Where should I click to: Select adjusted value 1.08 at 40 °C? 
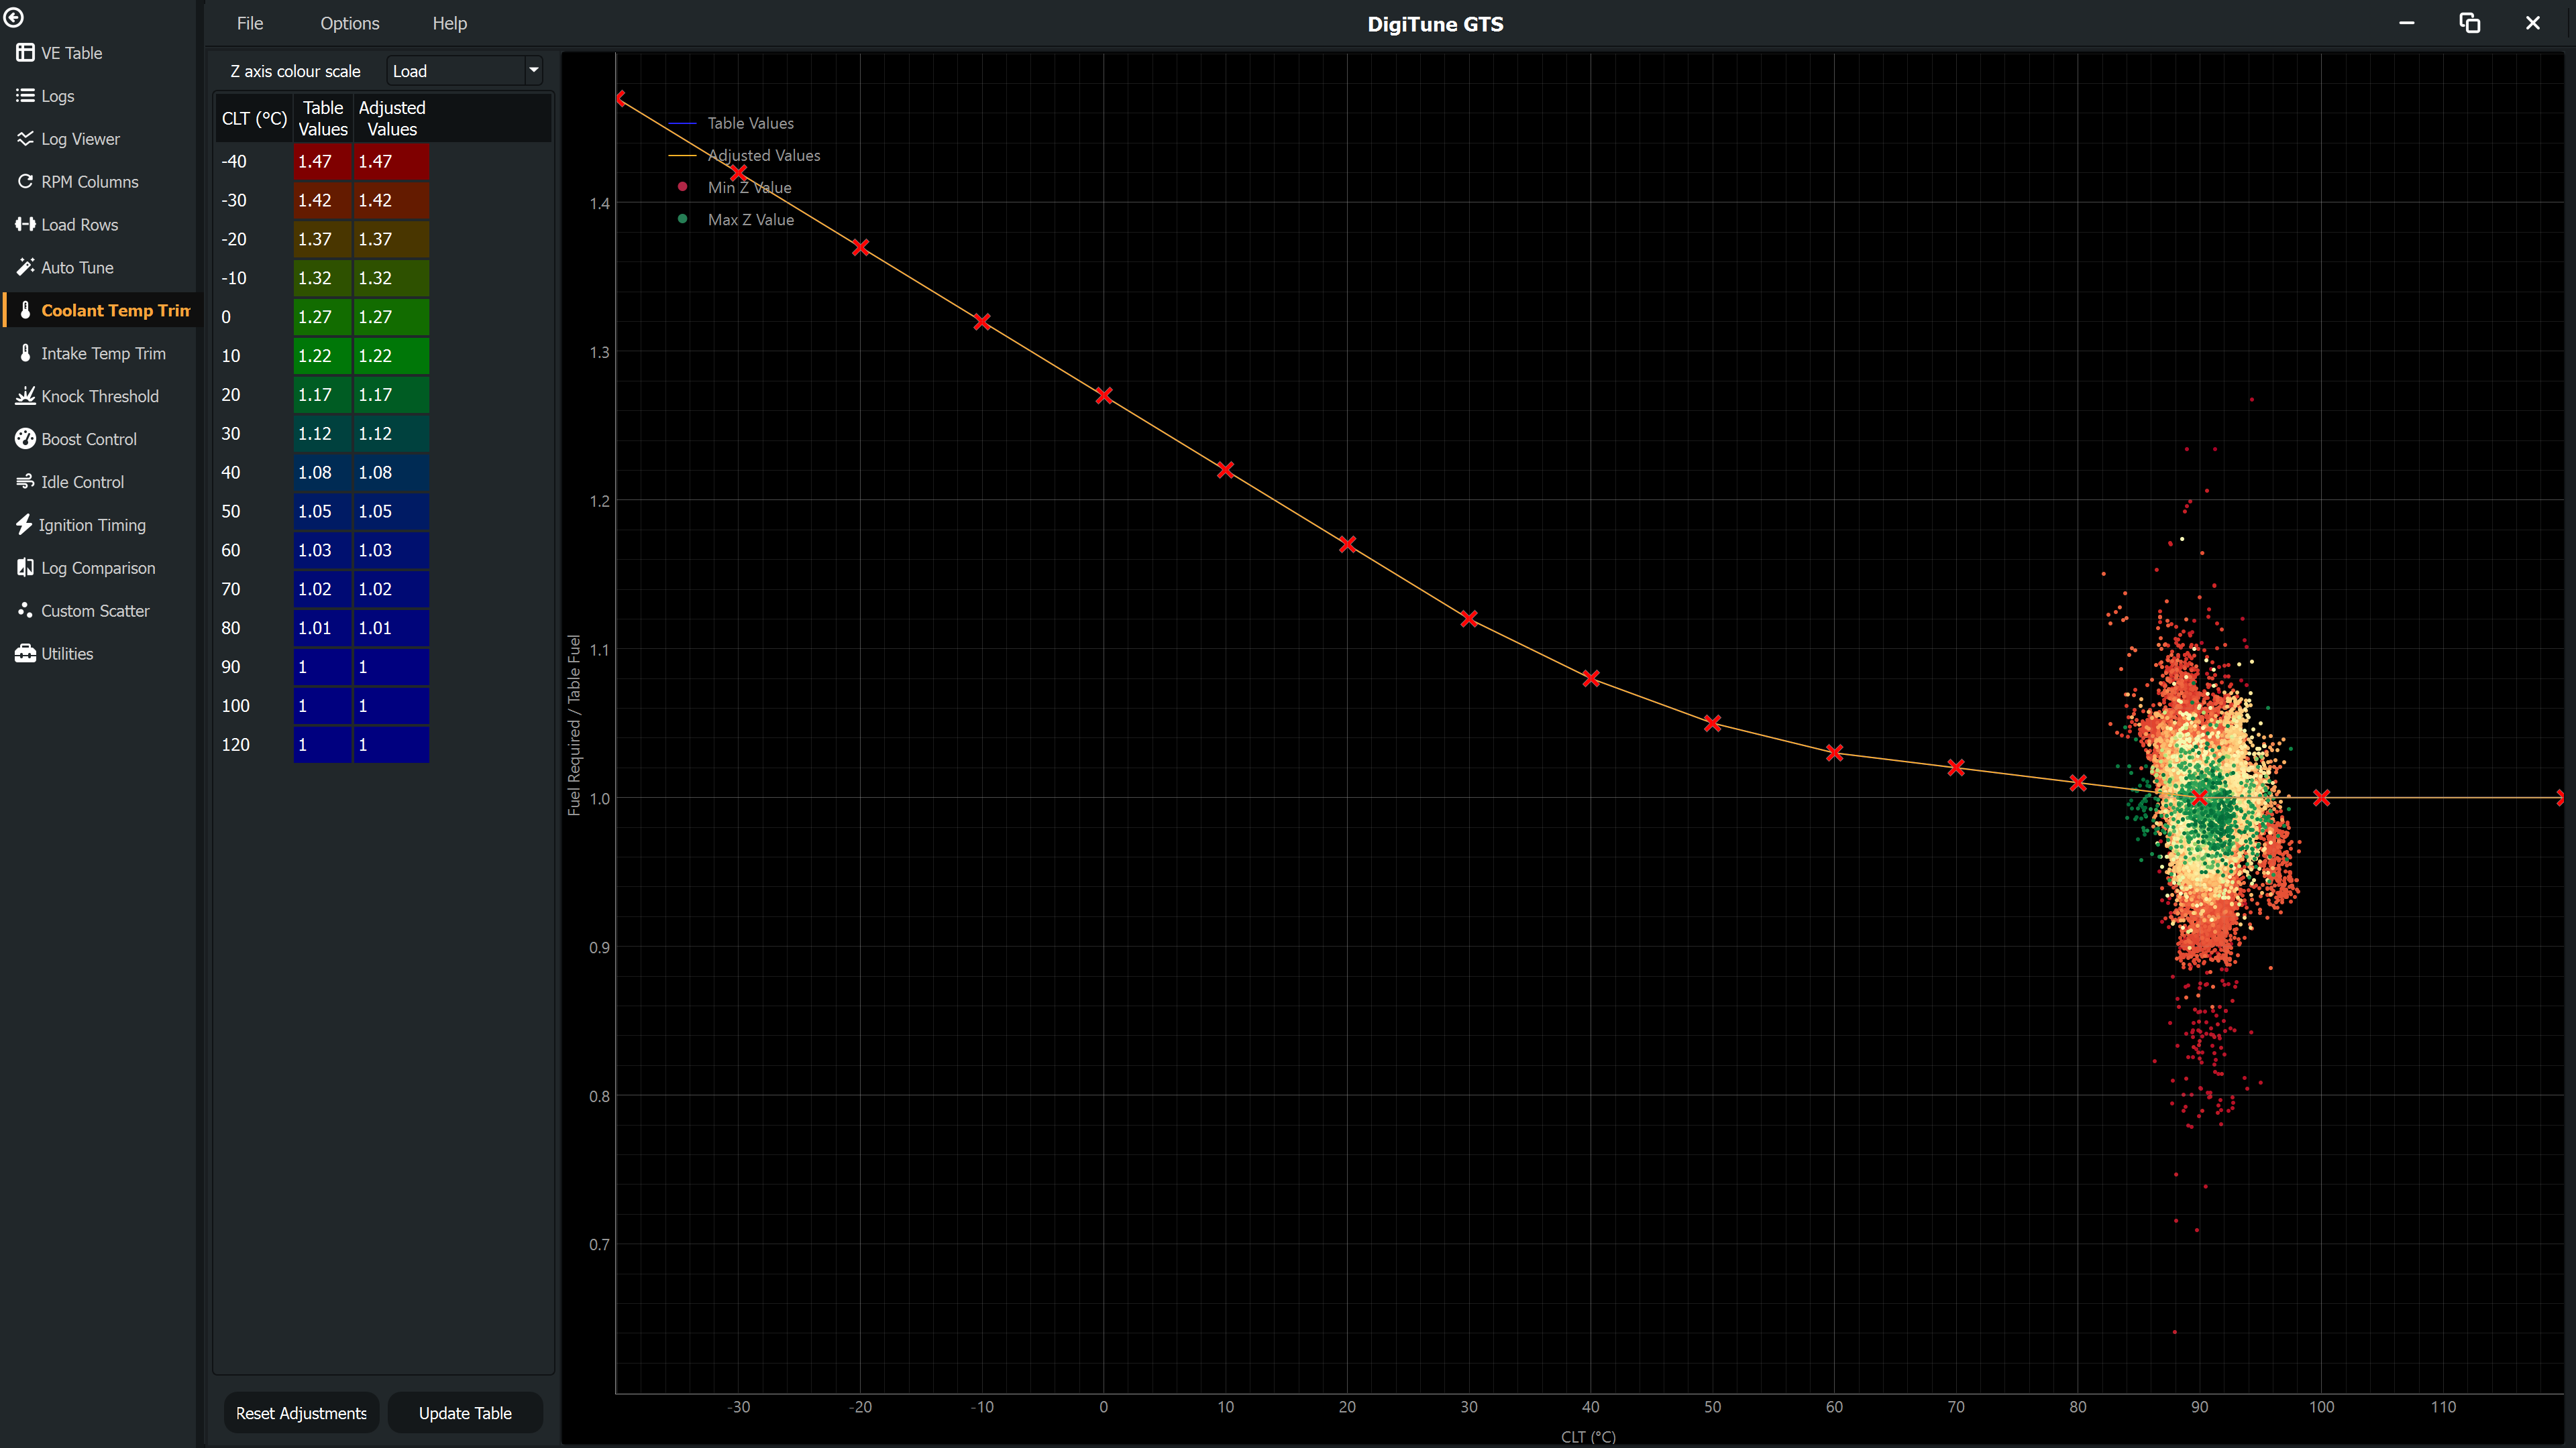(391, 473)
